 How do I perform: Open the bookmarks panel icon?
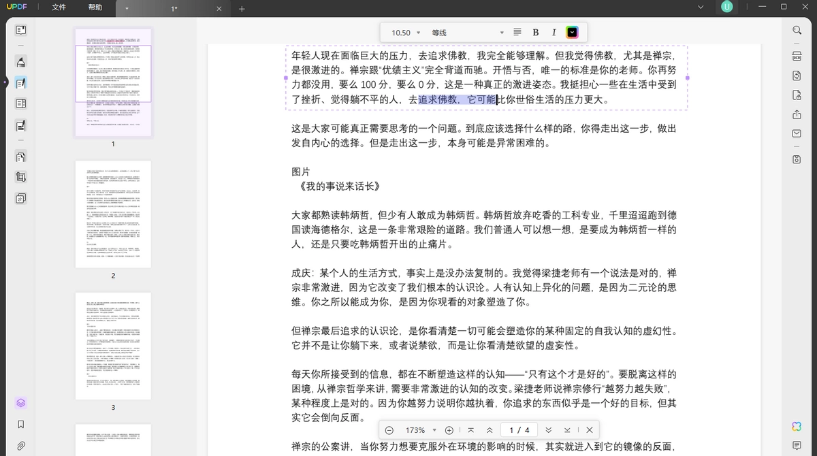click(21, 424)
